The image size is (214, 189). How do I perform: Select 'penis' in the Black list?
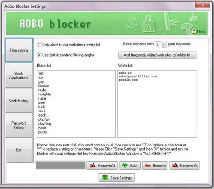[43, 128]
